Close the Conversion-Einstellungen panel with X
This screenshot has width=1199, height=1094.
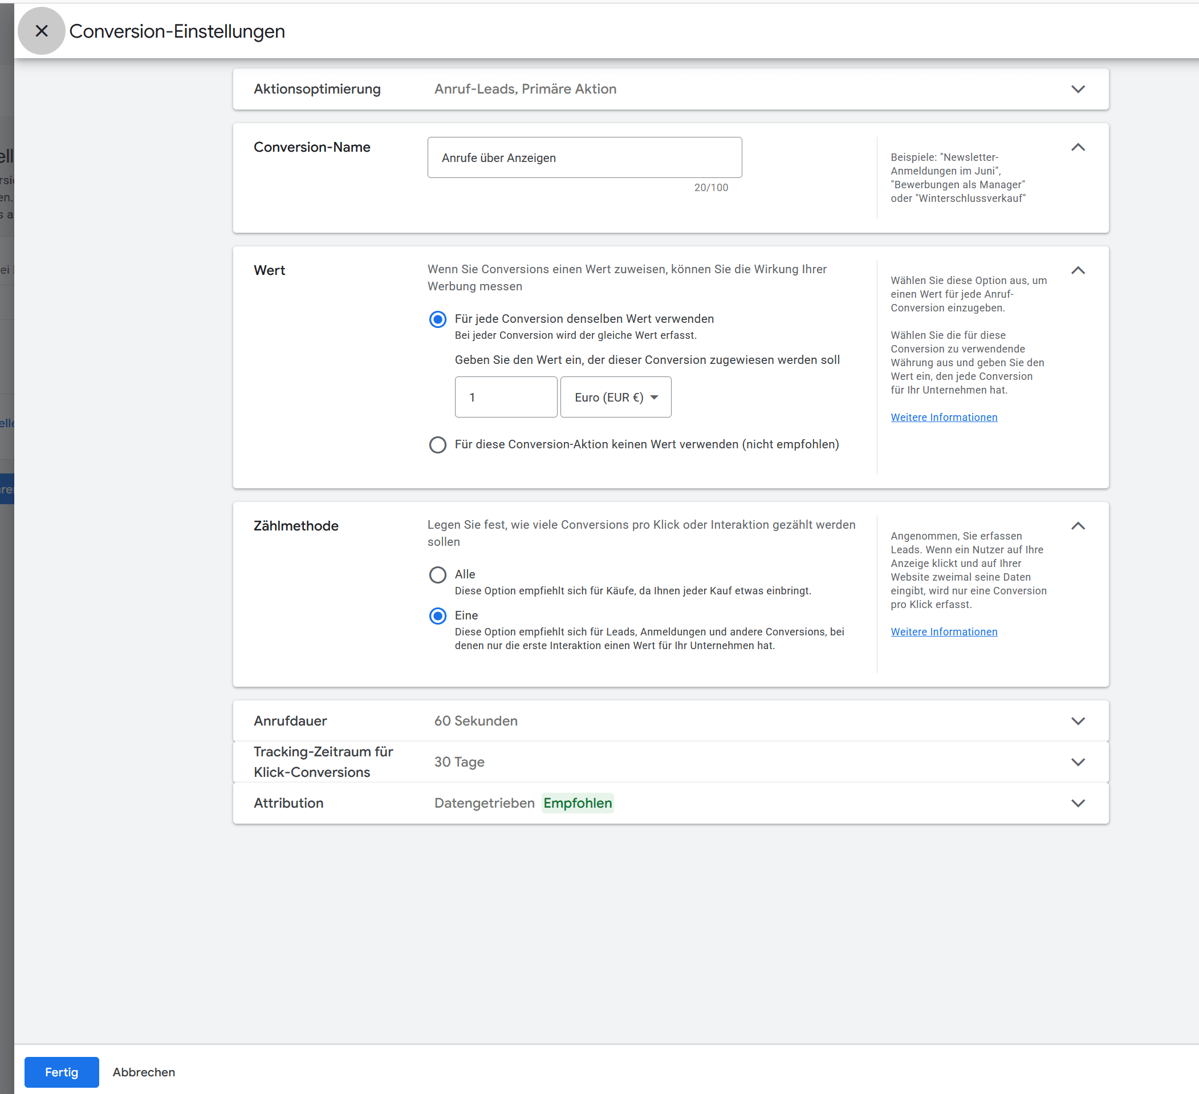(41, 31)
